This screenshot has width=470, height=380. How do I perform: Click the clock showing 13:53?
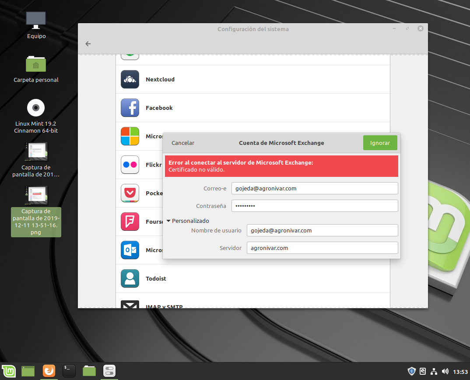click(460, 372)
